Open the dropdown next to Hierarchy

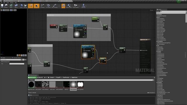[x=86, y=6]
